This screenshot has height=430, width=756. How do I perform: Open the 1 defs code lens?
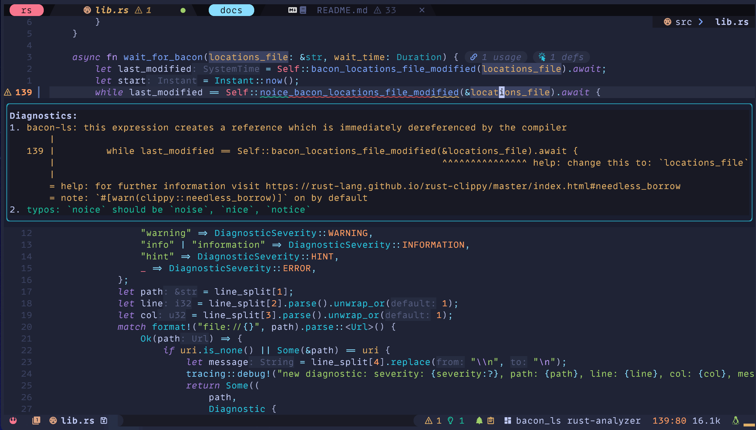point(561,57)
